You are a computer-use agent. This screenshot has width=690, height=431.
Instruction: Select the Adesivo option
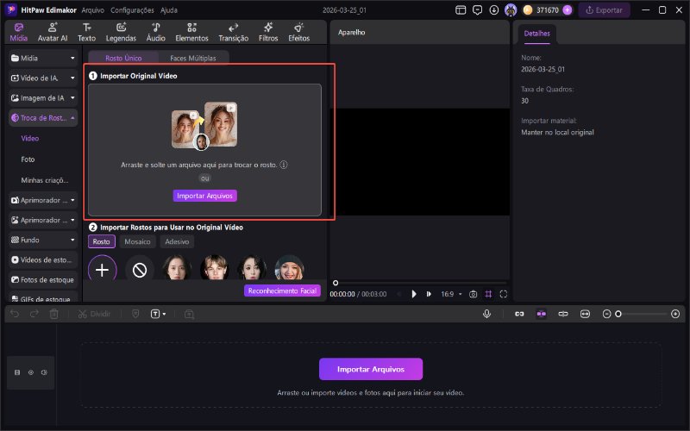[177, 242]
